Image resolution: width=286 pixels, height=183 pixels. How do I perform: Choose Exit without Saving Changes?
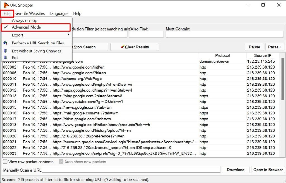point(37,51)
